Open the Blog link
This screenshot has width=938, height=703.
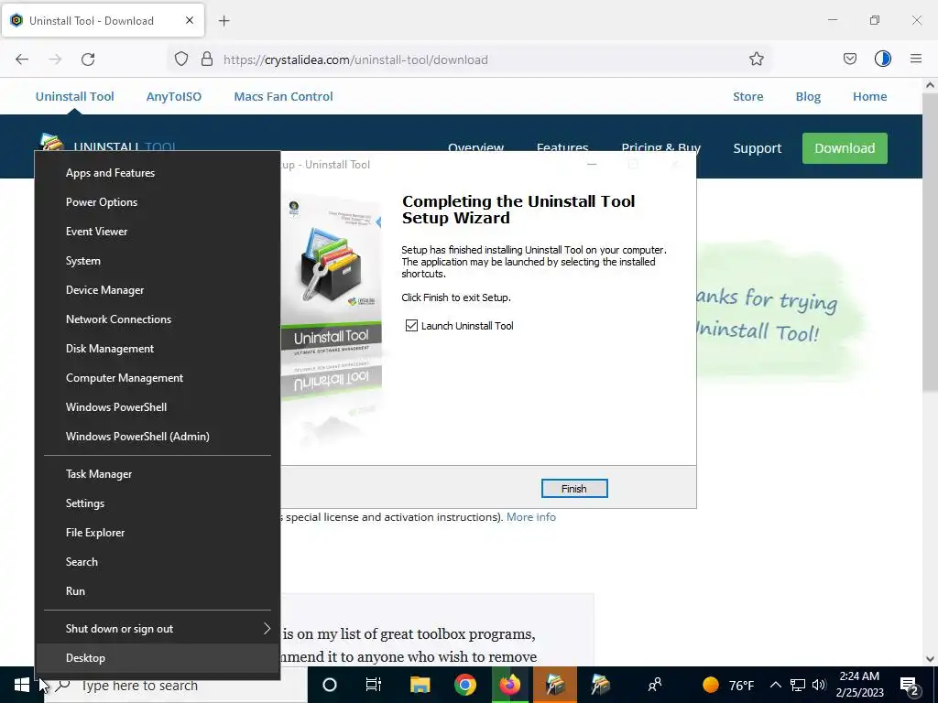(x=808, y=96)
